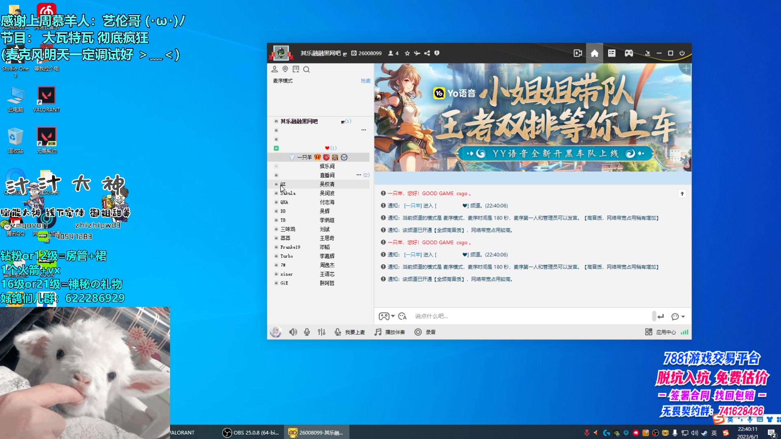Toggle the microphone icon
781x439 pixels.
click(307, 332)
